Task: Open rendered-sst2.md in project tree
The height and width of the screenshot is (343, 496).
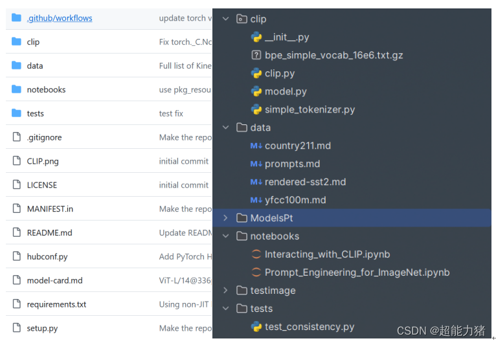Action: point(305,182)
